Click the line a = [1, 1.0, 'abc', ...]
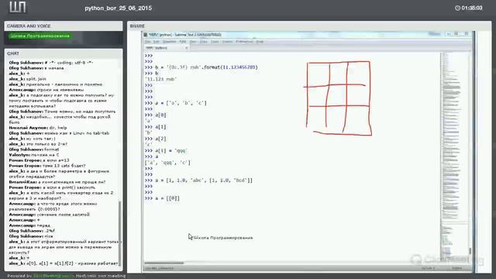 pyautogui.click(x=198, y=181)
